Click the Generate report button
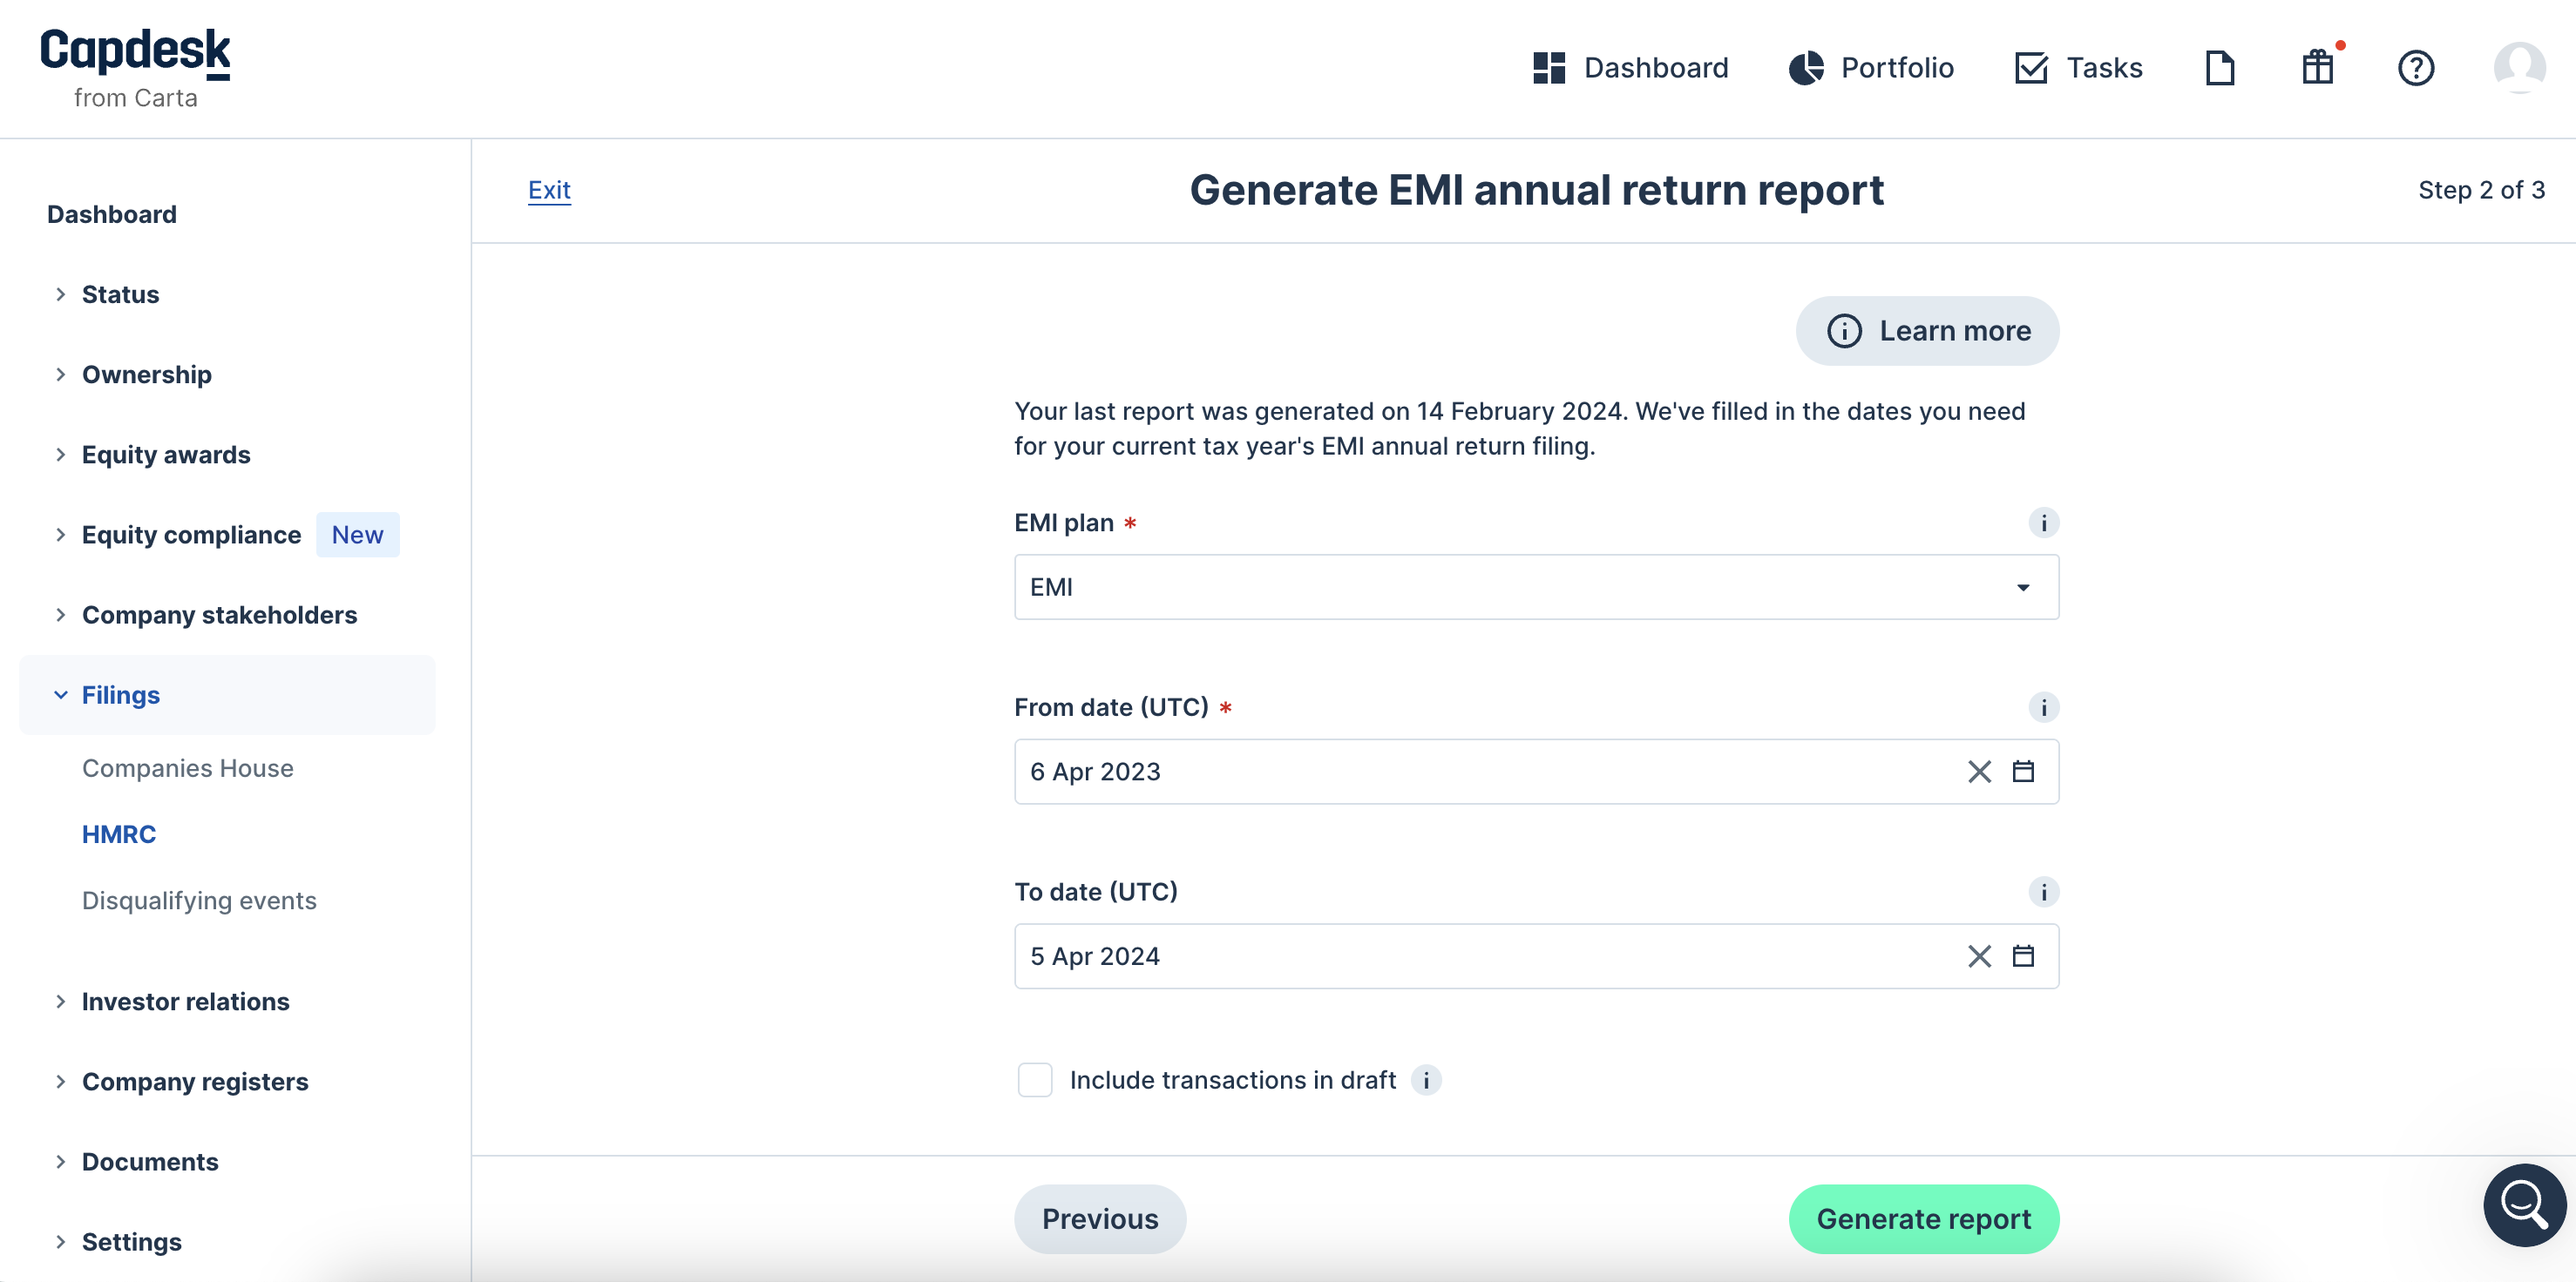 [1923, 1218]
